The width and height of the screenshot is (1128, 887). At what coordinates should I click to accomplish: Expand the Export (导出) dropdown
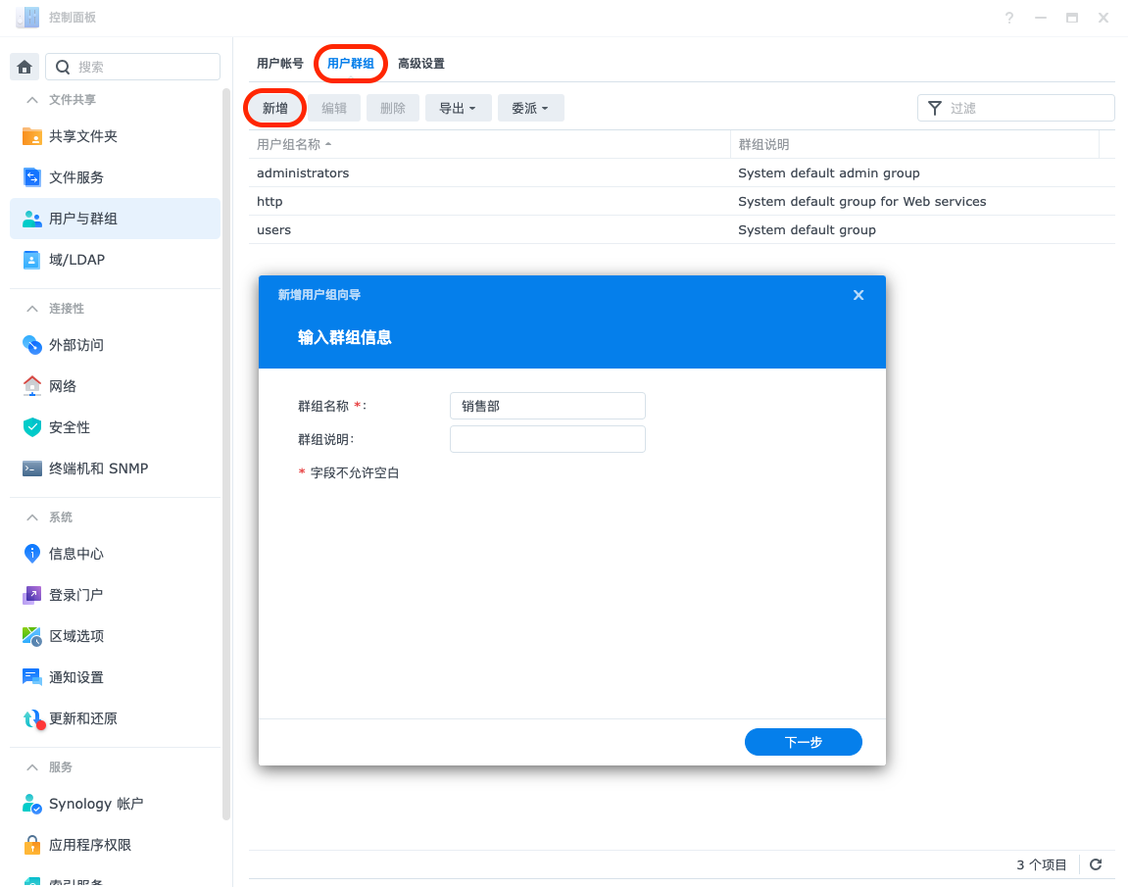tap(458, 108)
